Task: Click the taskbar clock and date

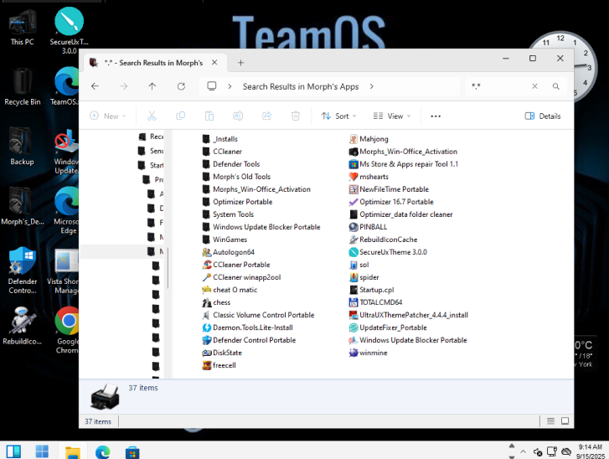Action: 591,451
